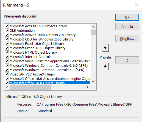Confirm references with the OK button
142x122 pixels.
(127, 17)
